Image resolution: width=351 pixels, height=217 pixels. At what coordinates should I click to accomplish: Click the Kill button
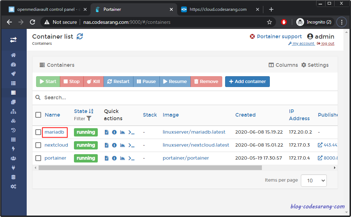coord(93,82)
